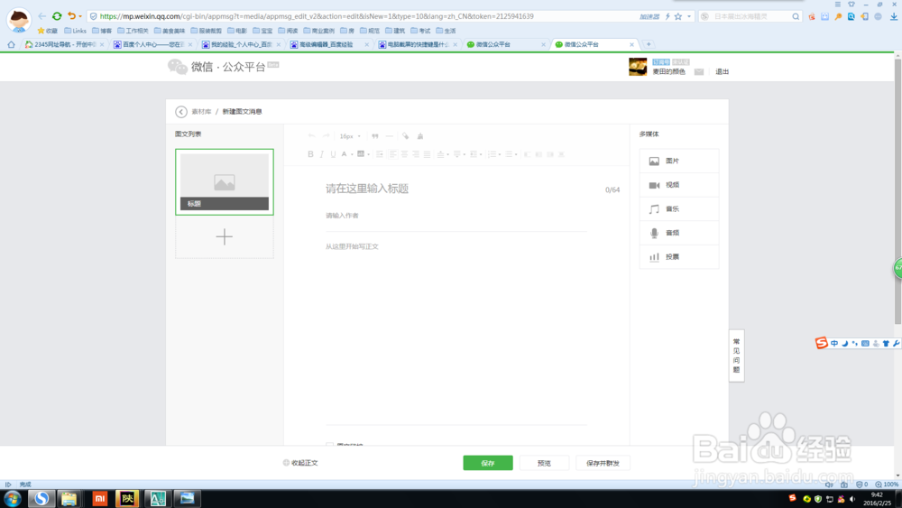The image size is (902, 508).
Task: Apply Underline formatting from the toolbar
Action: tap(333, 154)
